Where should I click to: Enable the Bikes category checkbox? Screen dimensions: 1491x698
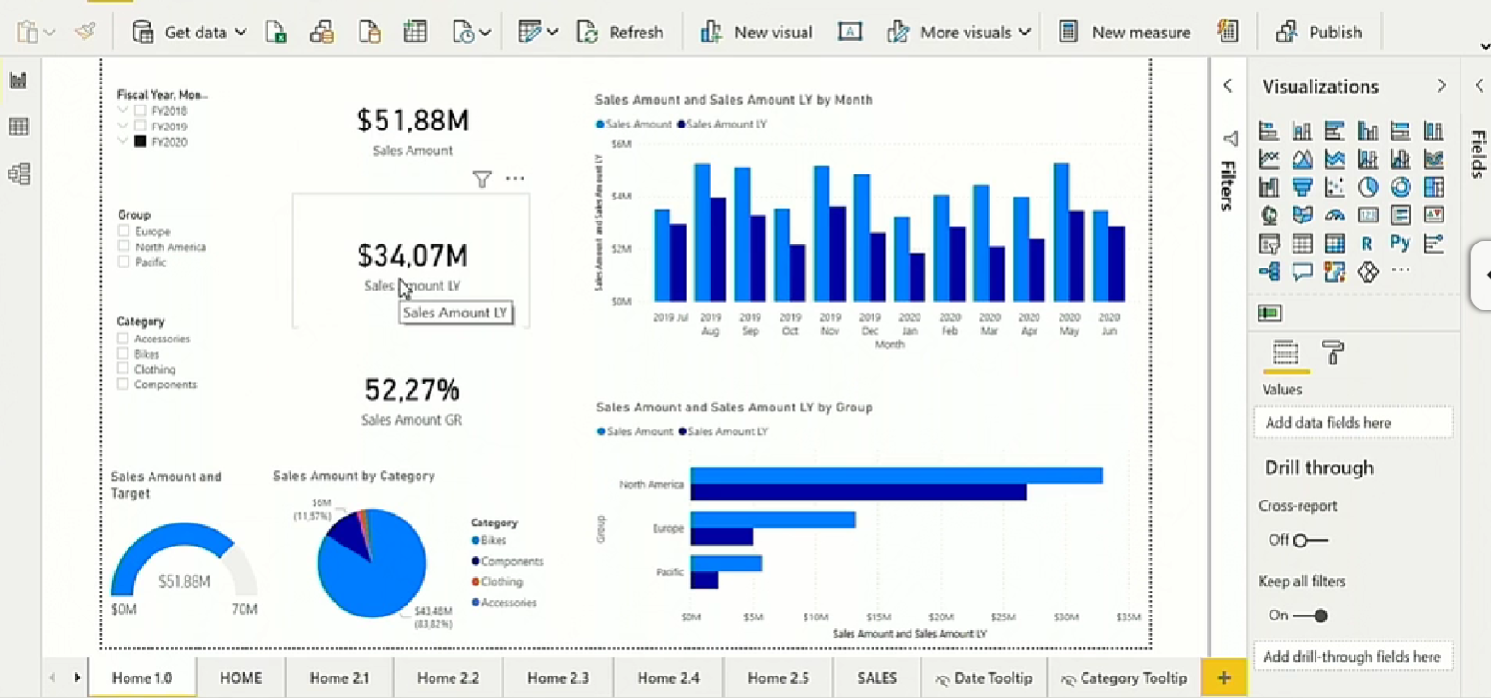[x=123, y=354]
